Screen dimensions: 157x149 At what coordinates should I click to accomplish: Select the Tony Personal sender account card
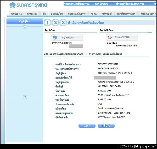(67, 42)
